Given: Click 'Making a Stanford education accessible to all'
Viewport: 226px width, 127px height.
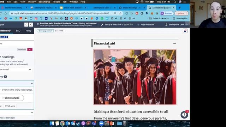Looking at the screenshot, I should click(x=131, y=112).
